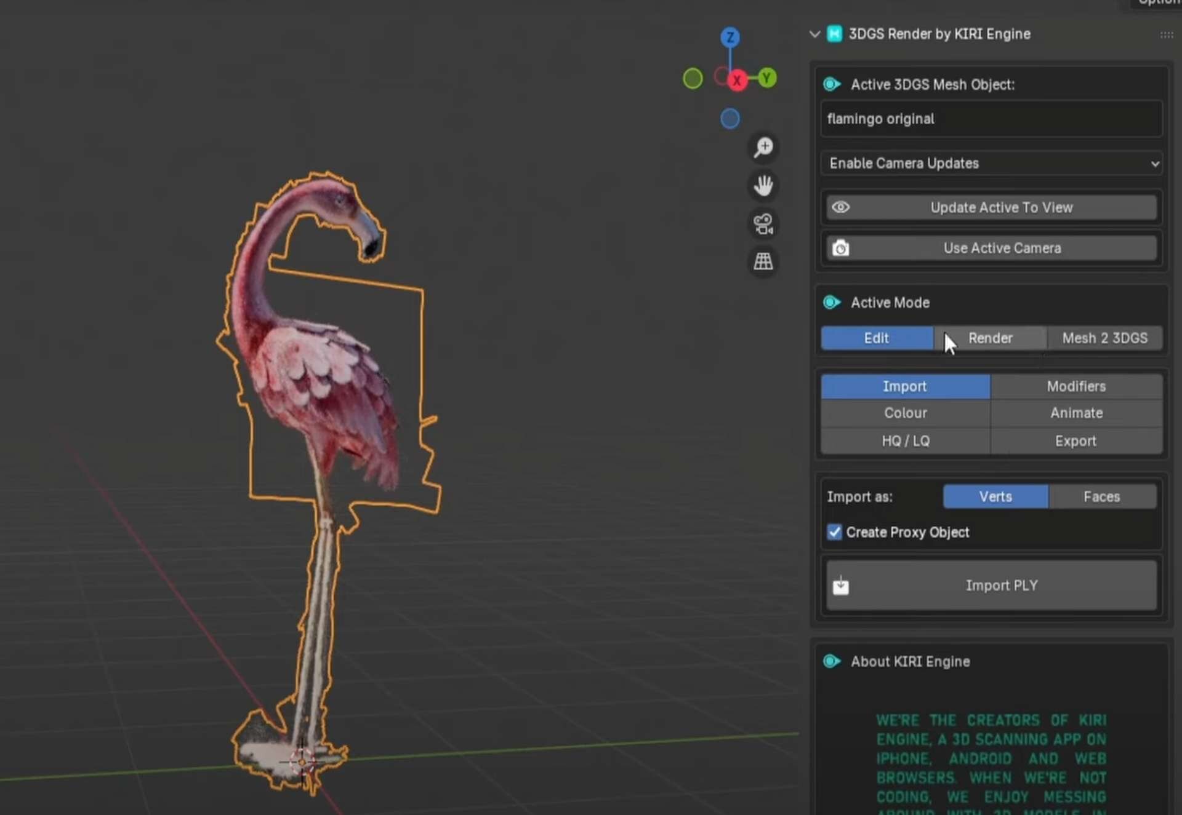
Task: Switch to Render active mode
Action: (990, 338)
